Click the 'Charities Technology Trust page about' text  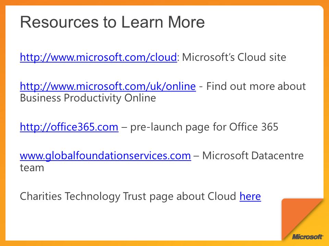pyautogui.click(x=112, y=196)
